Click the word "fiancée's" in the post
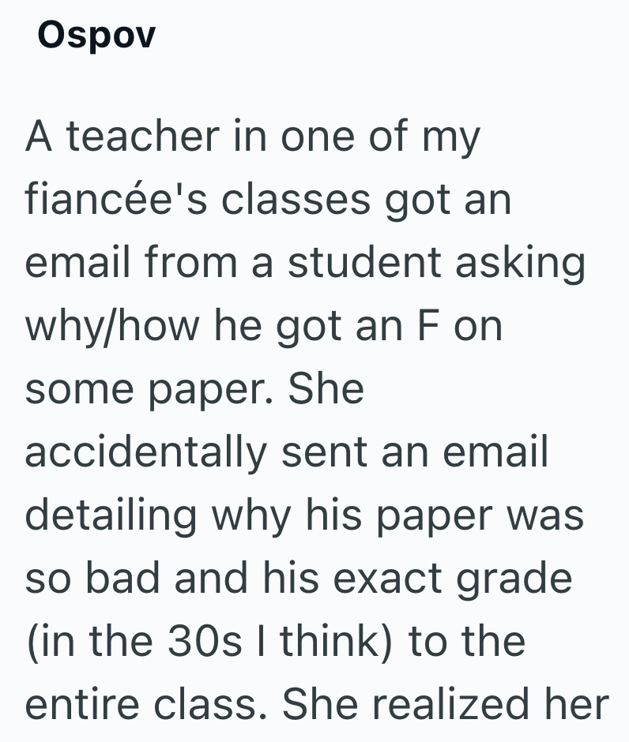Screen dimensions: 629x742 (x=115, y=200)
